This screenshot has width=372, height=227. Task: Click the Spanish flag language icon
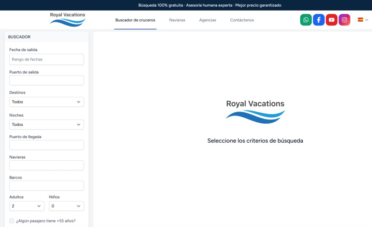[x=360, y=20]
